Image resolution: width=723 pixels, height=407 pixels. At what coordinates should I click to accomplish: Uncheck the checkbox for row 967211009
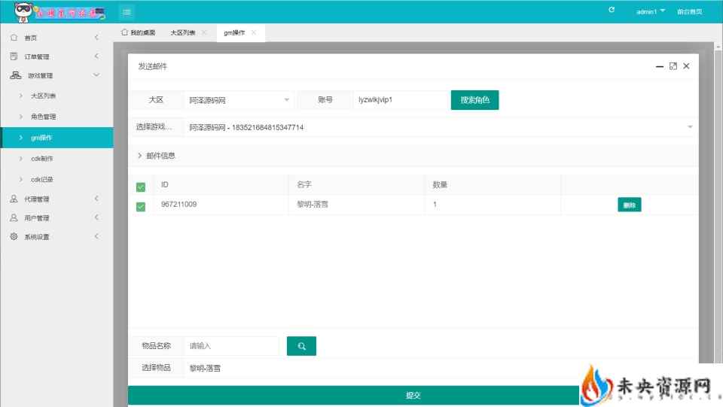(x=141, y=206)
